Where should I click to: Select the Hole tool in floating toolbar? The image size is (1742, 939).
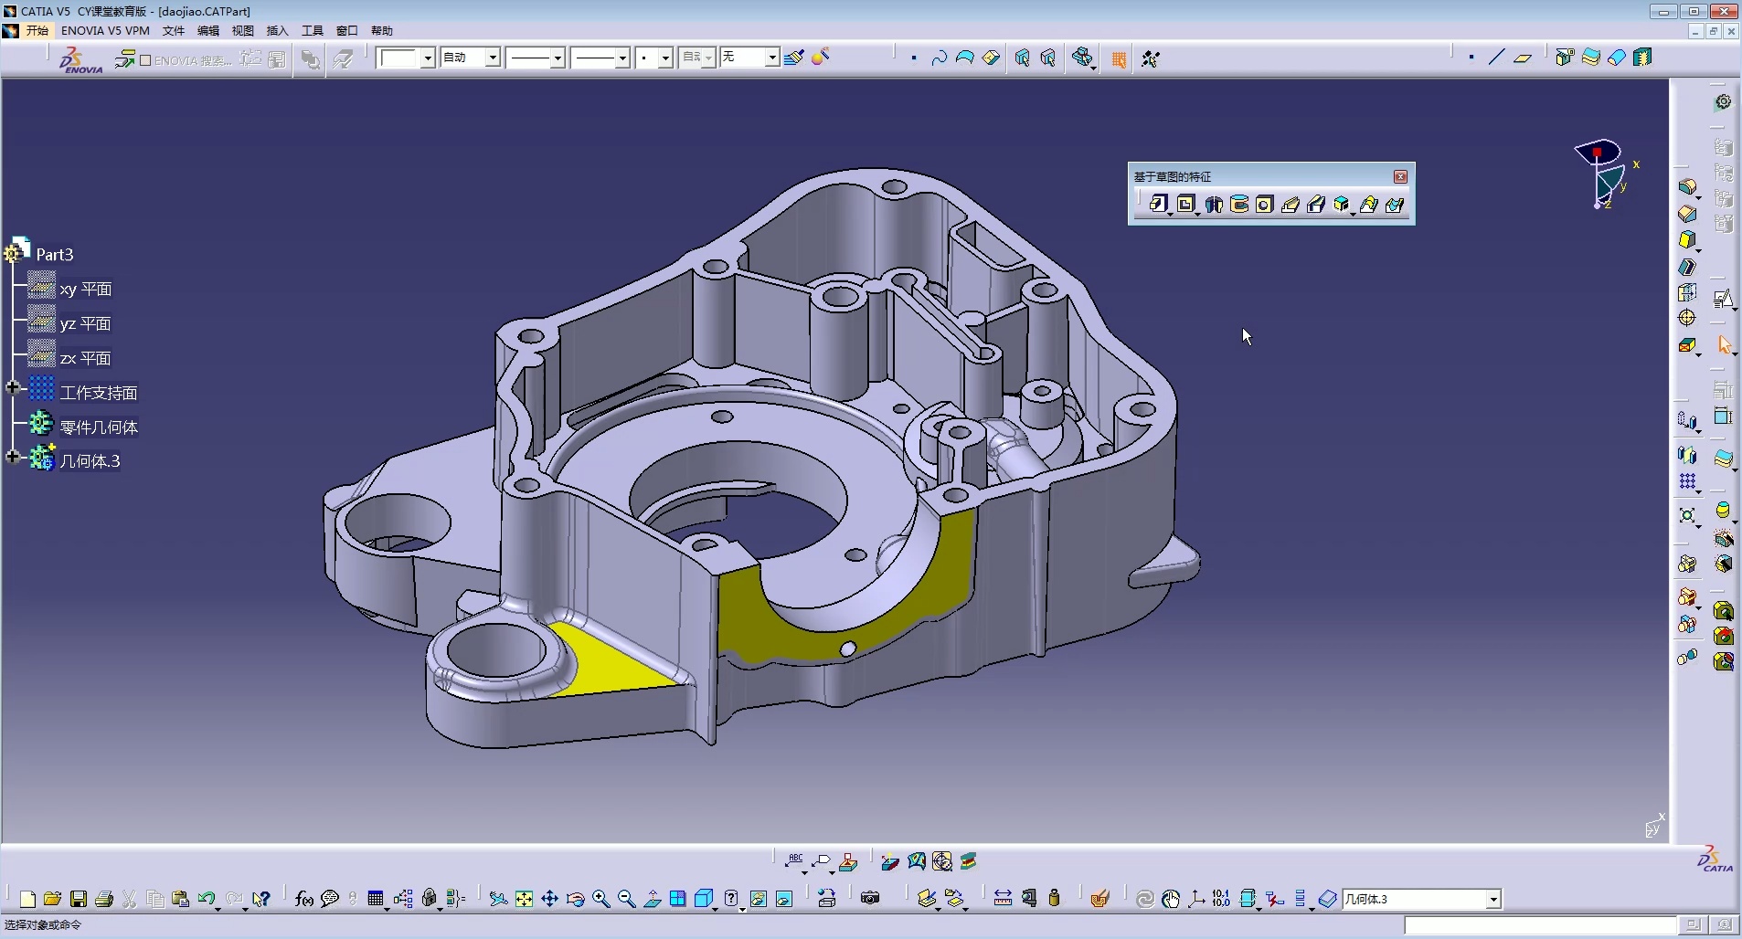[1264, 205]
